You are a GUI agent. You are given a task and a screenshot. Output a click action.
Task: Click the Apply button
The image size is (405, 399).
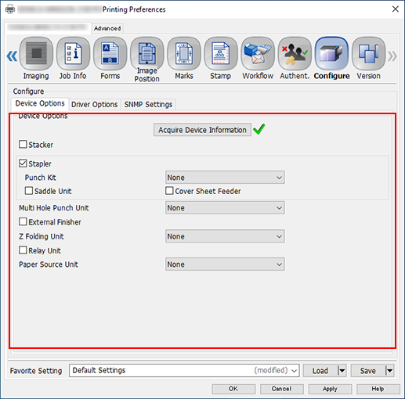click(x=330, y=389)
